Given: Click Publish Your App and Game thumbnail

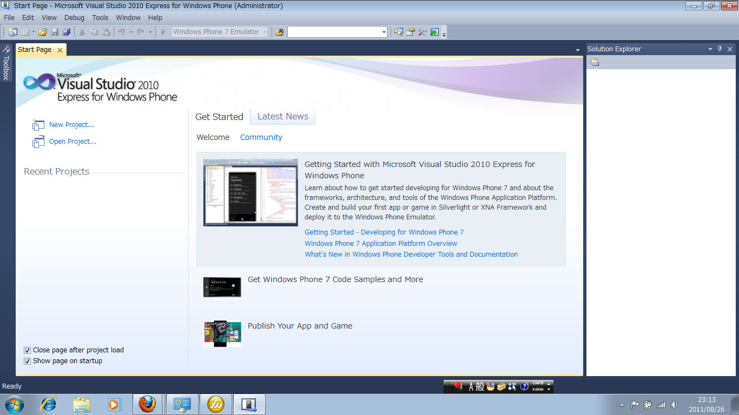Looking at the screenshot, I should (222, 334).
